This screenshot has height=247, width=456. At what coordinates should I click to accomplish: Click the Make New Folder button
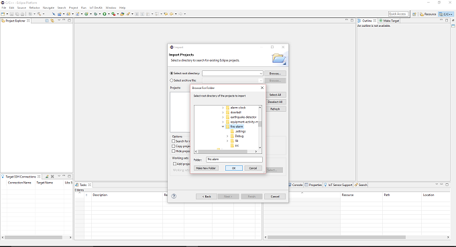[x=206, y=168]
